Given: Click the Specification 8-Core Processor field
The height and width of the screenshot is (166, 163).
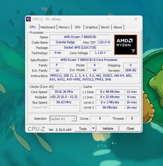Looking at the screenshot, I should pos(94,60).
